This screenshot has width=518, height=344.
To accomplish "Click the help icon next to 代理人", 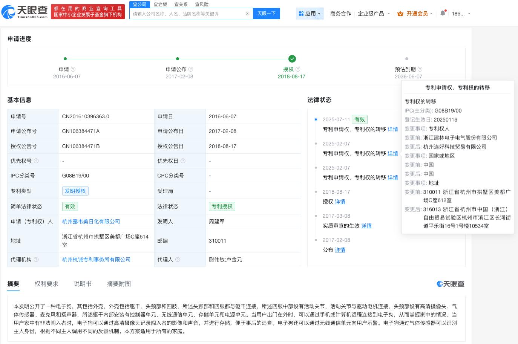I will pyautogui.click(x=177, y=260).
